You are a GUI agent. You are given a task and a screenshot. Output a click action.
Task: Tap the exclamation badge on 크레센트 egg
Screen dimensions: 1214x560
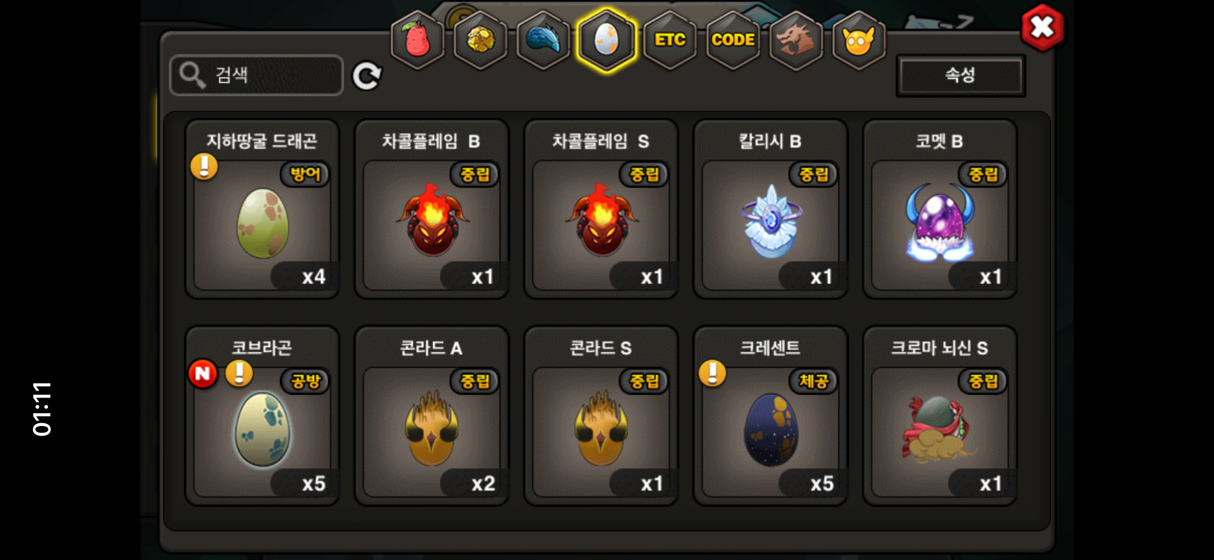tap(712, 373)
